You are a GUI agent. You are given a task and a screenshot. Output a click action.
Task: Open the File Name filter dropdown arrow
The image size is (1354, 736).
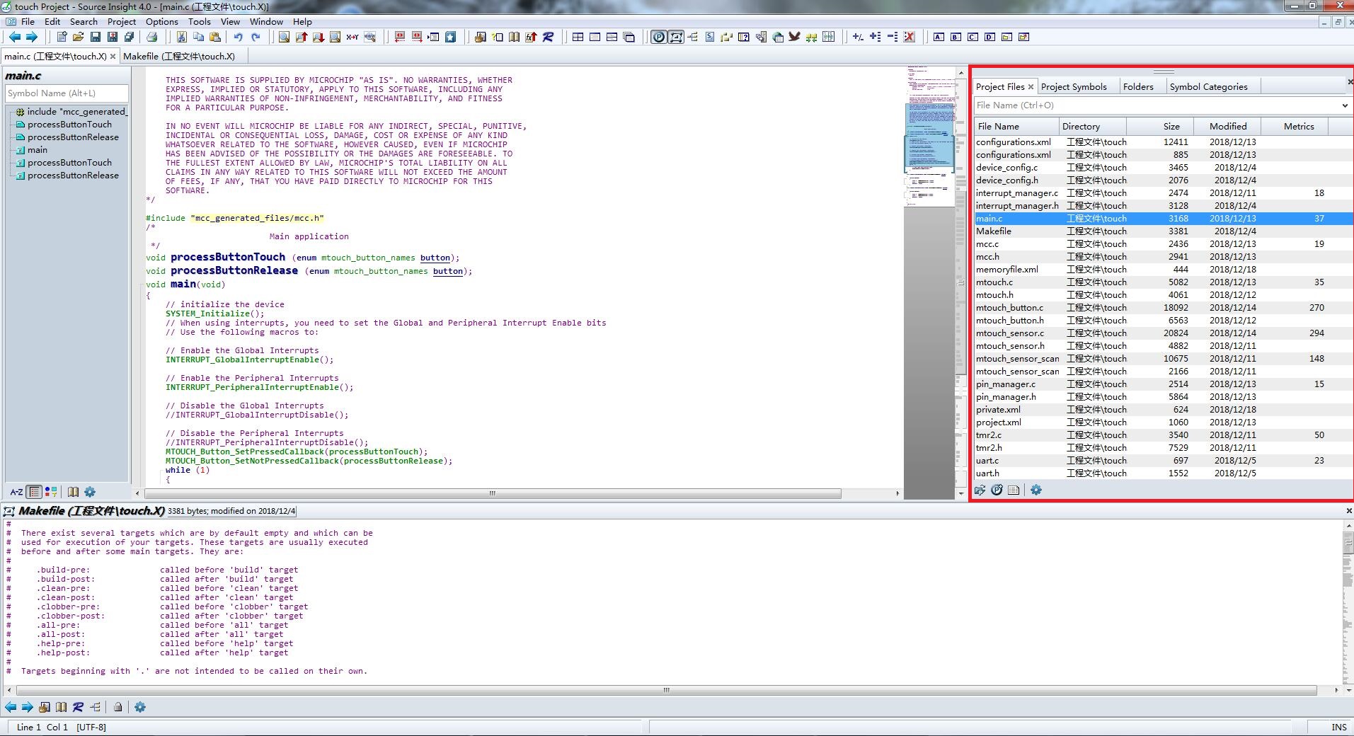pyautogui.click(x=1345, y=105)
